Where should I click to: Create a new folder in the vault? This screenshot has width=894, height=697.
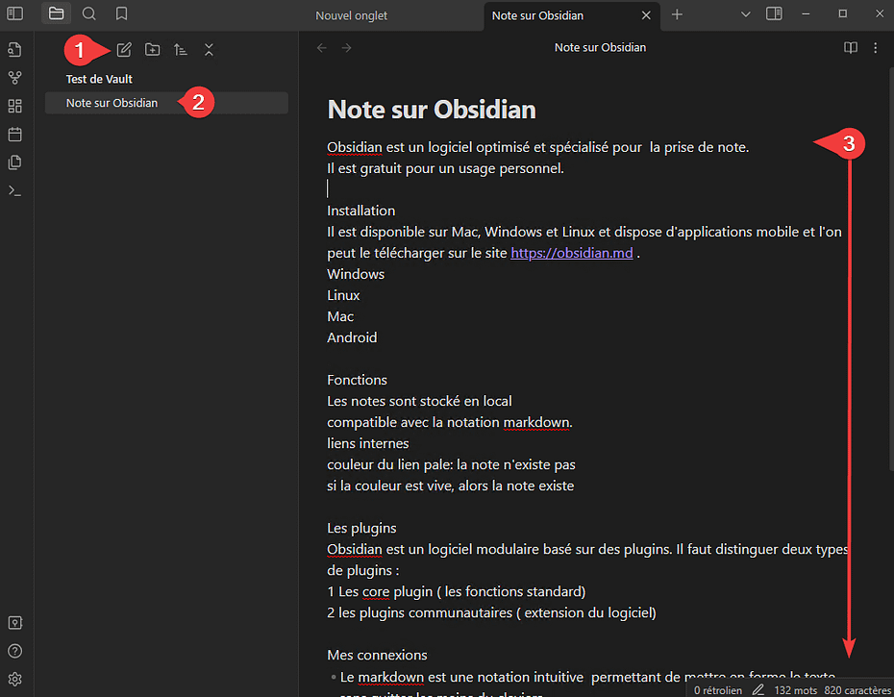[152, 49]
